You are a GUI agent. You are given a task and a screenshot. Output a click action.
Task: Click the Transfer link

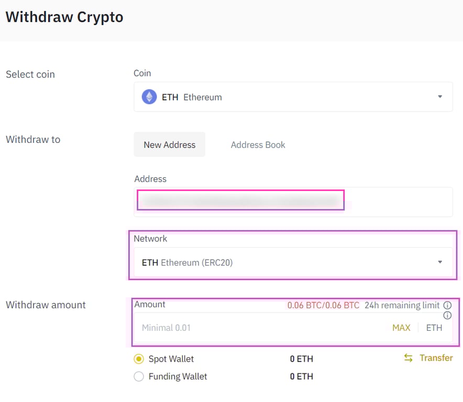tap(436, 358)
